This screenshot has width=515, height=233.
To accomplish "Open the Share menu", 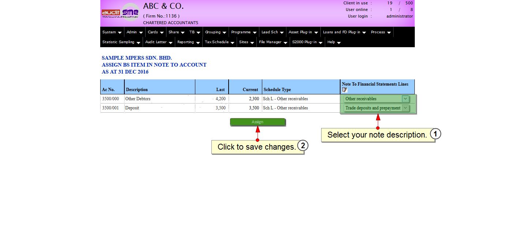I will click(x=176, y=32).
